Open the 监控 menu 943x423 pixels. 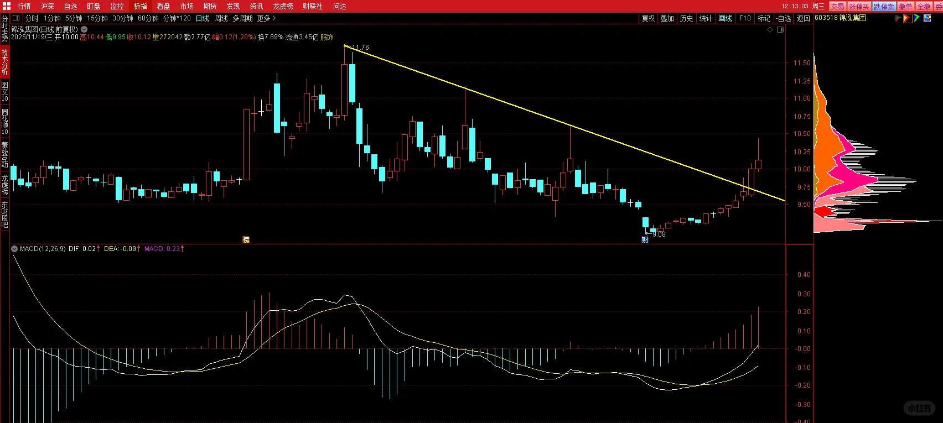coord(117,6)
